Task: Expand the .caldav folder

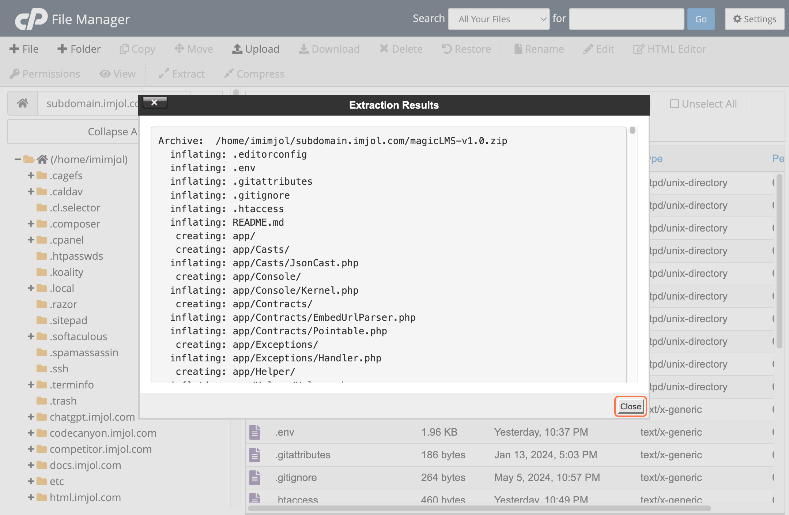Action: [31, 191]
